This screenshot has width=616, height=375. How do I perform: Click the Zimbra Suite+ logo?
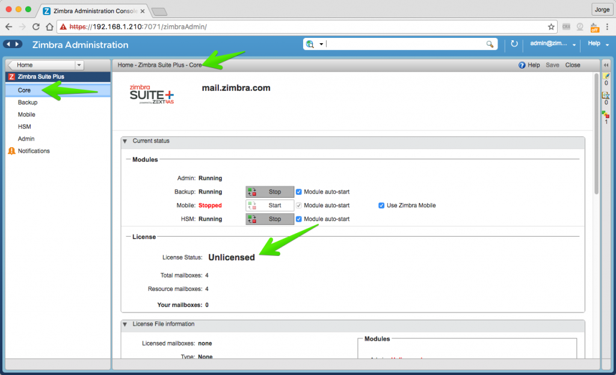coord(152,94)
